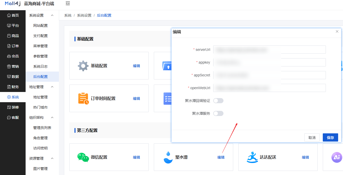Click the chart icon beside 数据

point(9,77)
